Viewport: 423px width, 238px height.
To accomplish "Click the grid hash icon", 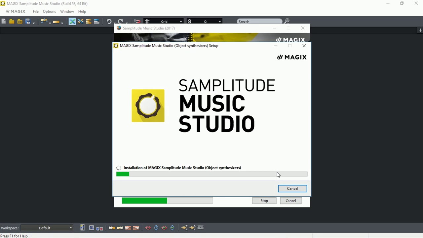I will click(x=147, y=21).
